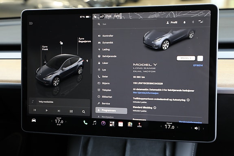Tap the speaker volume icon
This screenshot has width=234, height=156.
[x=197, y=128]
